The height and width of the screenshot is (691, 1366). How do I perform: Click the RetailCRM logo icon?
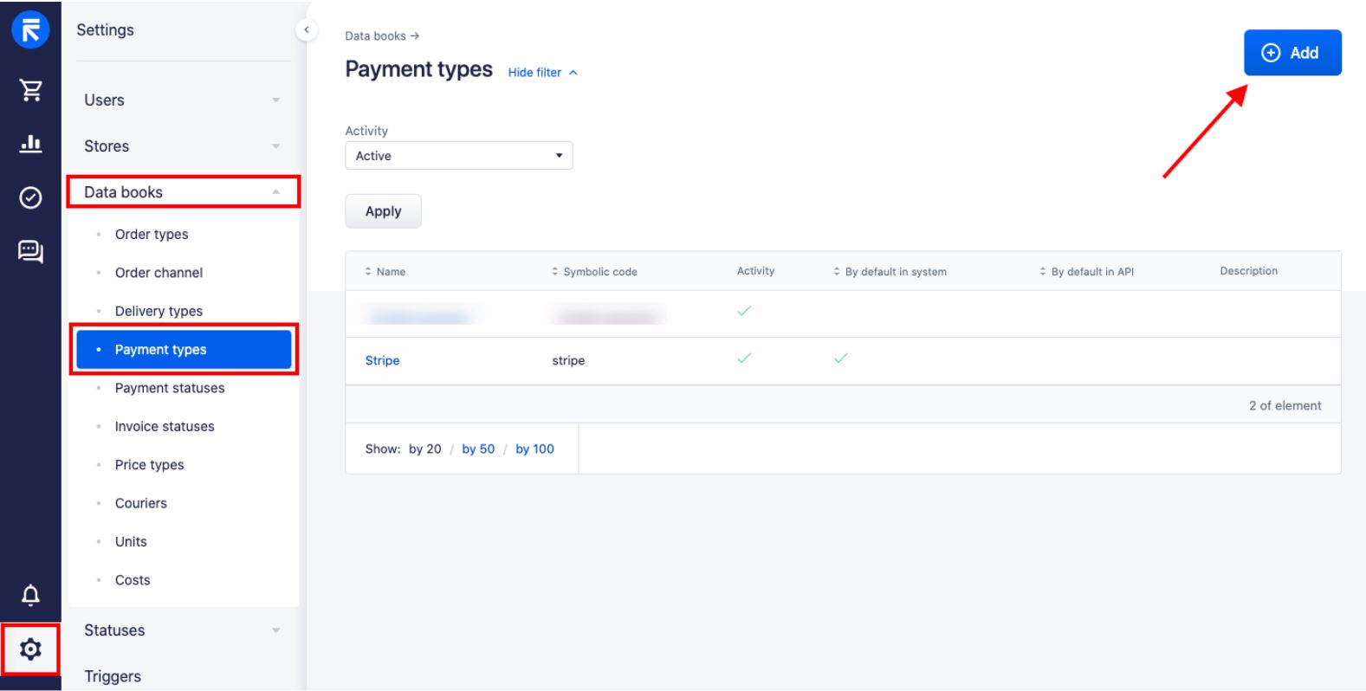click(x=30, y=30)
